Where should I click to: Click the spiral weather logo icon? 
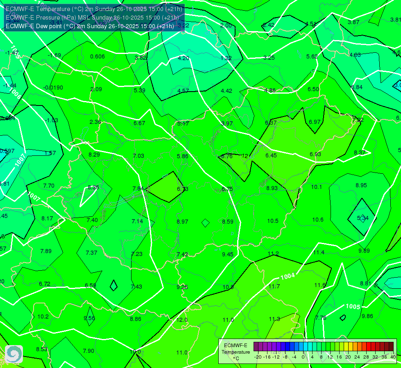coord(14,354)
